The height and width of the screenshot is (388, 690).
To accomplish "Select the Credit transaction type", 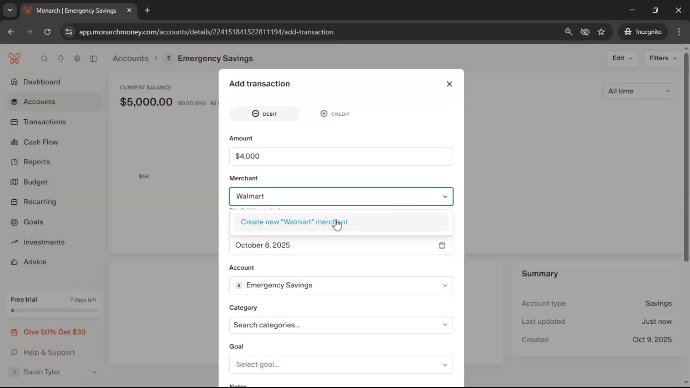I will click(x=335, y=114).
